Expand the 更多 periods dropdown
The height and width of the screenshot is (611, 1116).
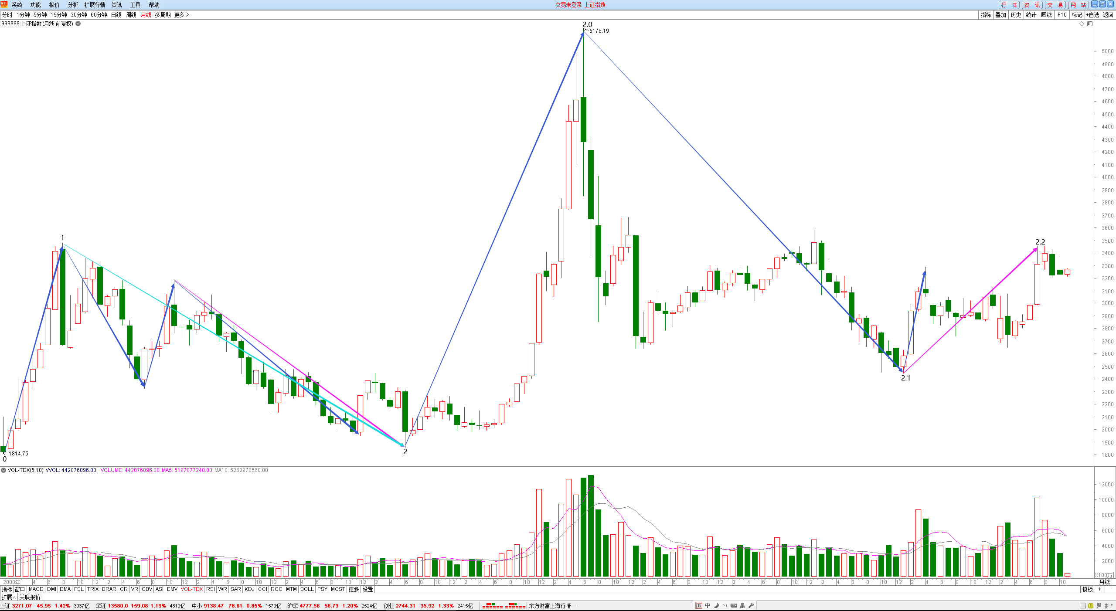(181, 15)
